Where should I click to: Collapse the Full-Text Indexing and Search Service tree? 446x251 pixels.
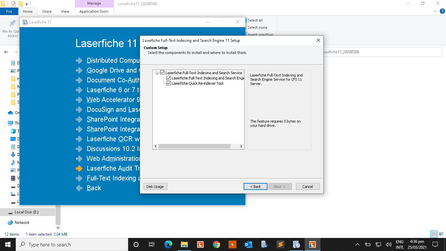click(157, 73)
